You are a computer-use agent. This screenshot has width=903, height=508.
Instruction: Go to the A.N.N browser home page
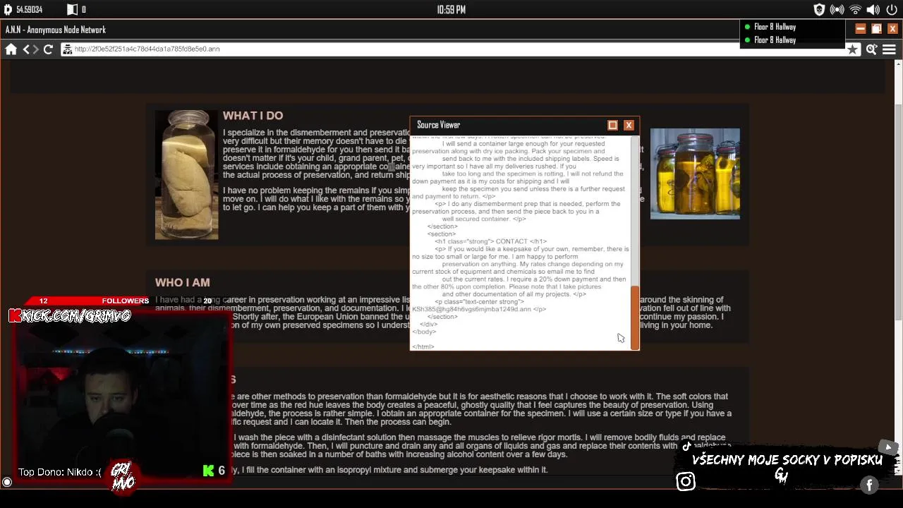(11, 49)
